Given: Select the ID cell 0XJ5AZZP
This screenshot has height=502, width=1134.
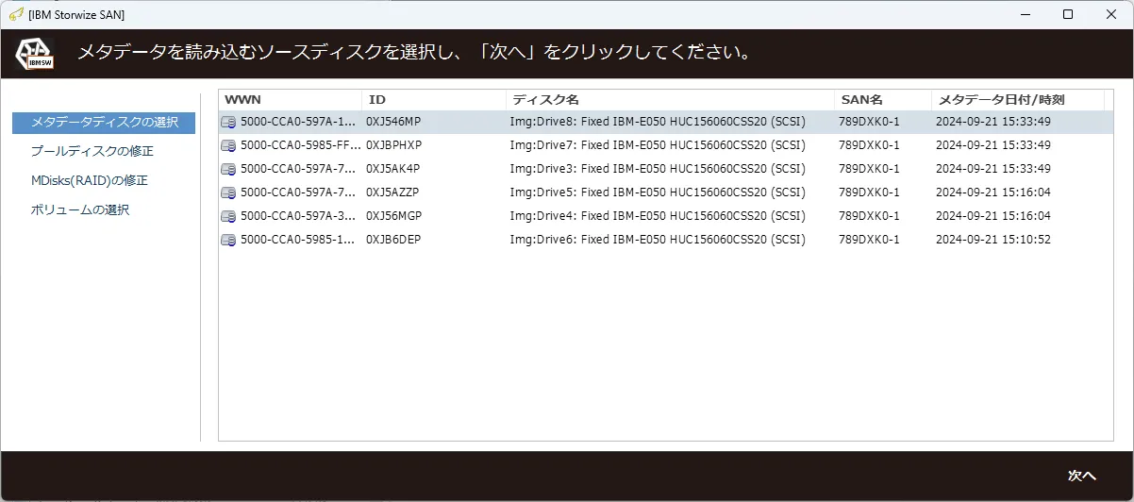Looking at the screenshot, I should click(x=392, y=192).
